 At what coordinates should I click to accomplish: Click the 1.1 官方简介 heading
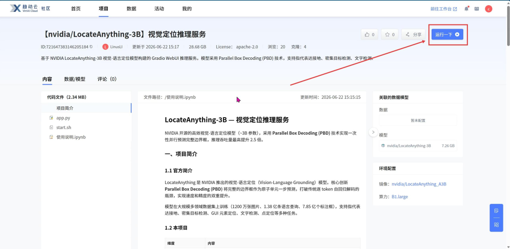point(178,170)
